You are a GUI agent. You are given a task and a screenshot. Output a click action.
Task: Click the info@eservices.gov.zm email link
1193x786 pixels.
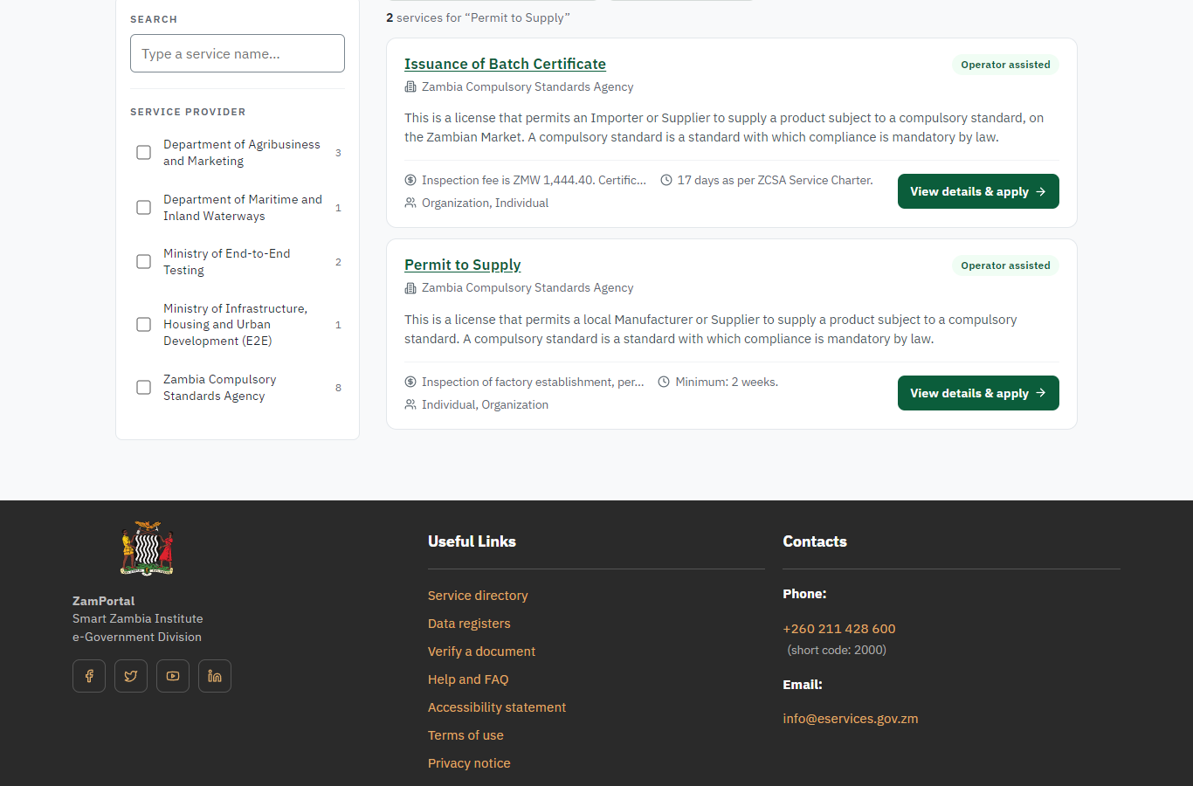[x=851, y=719]
